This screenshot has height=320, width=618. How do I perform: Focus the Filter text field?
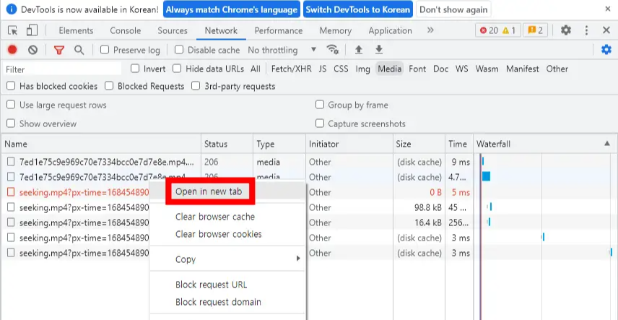62,69
